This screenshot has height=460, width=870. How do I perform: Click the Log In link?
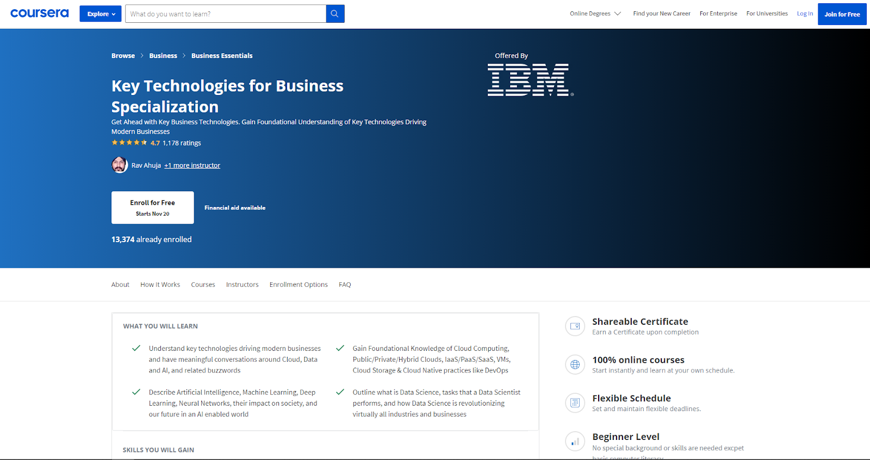(x=805, y=14)
